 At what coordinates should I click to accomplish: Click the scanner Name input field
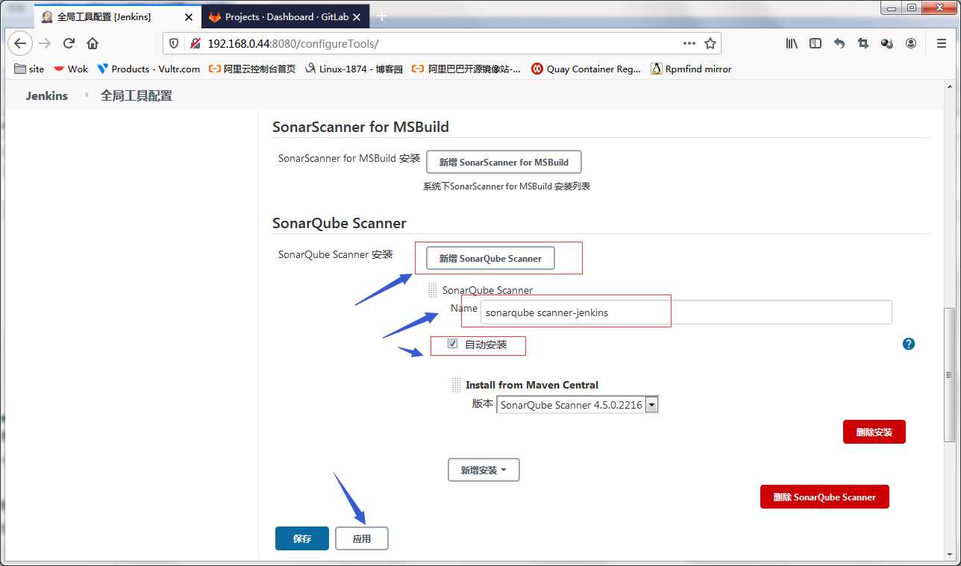686,312
